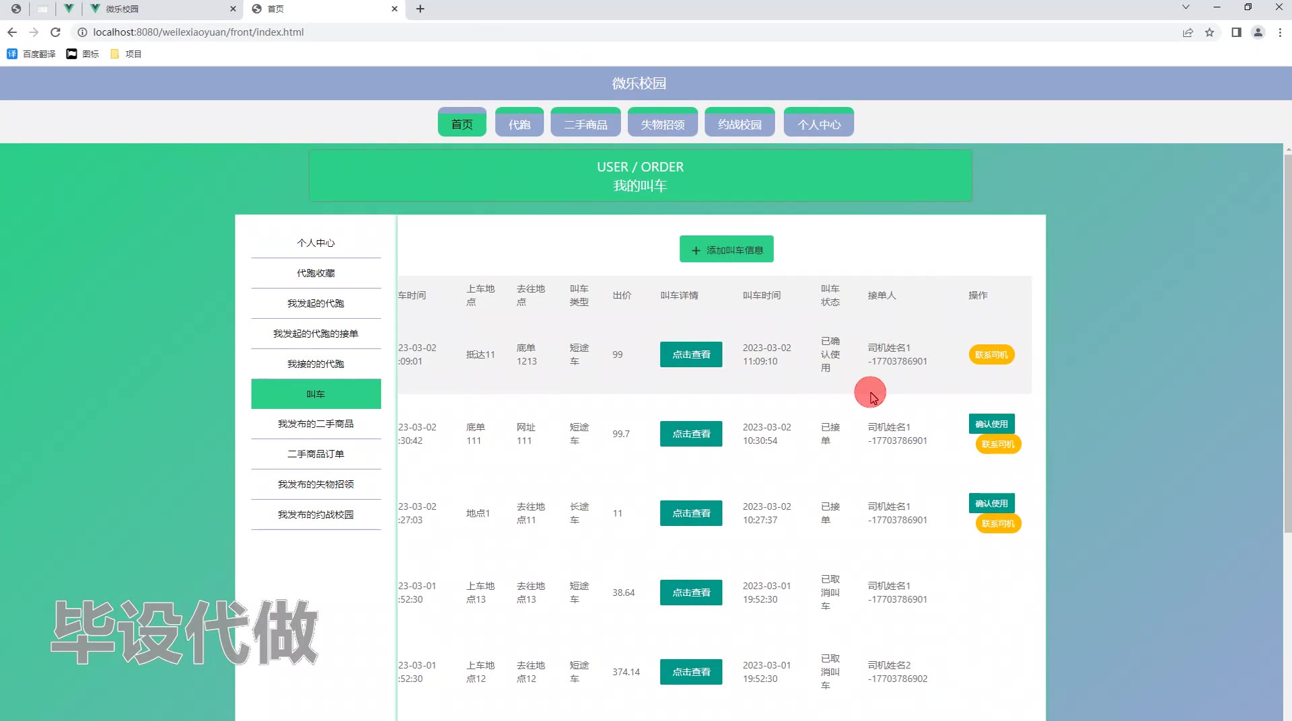This screenshot has height=721, width=1292.
Task: Open 我发布的失物招领 in the sidebar
Action: 316,484
